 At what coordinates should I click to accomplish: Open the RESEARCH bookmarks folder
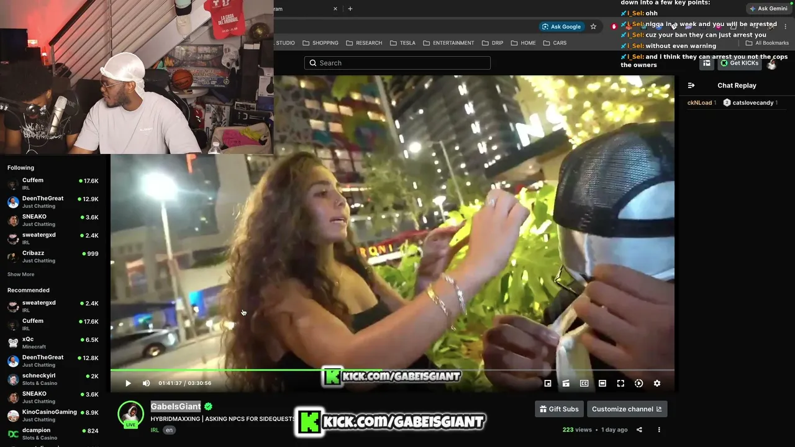coord(364,43)
